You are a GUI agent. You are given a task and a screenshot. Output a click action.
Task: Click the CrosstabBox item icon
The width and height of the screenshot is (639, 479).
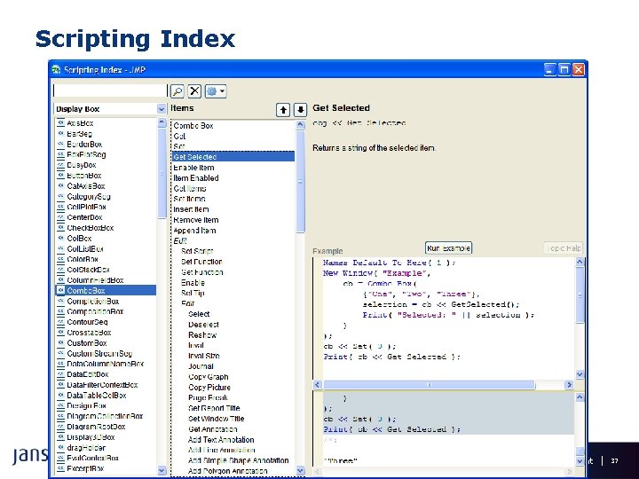pos(60,333)
